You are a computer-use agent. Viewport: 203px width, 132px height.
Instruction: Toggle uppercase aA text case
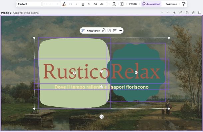[95, 4]
